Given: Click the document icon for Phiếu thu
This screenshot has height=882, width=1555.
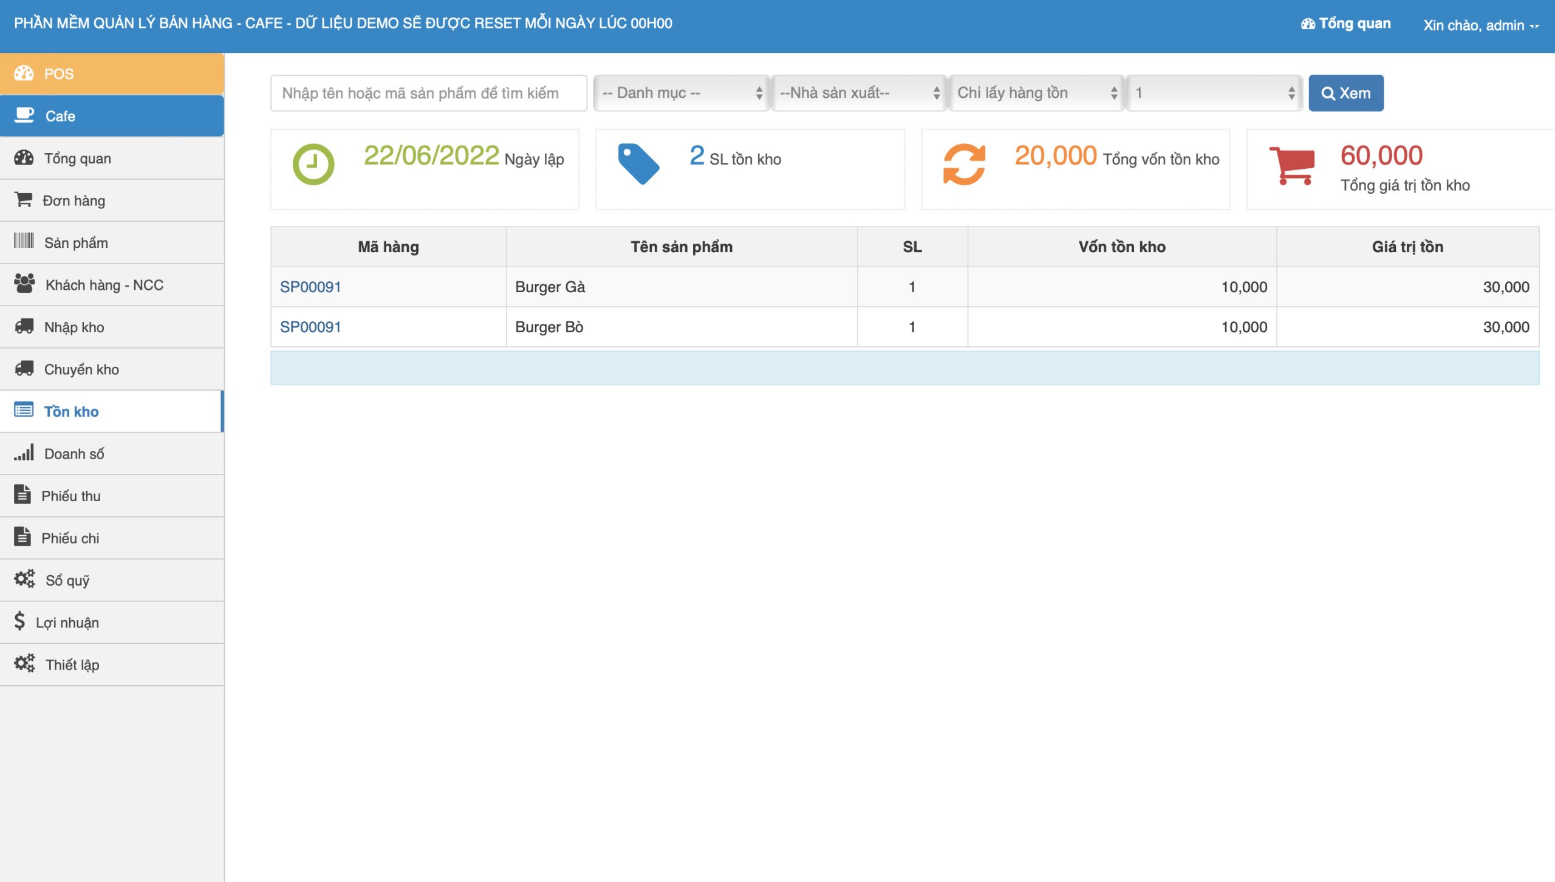Looking at the screenshot, I should (x=22, y=495).
